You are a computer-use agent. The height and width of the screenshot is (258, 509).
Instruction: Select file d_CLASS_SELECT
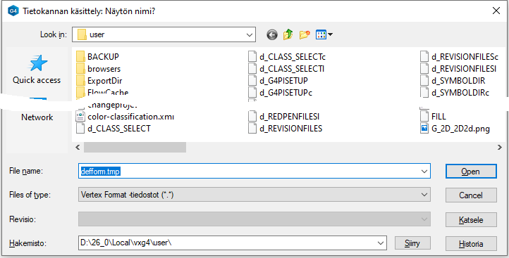[x=114, y=128]
